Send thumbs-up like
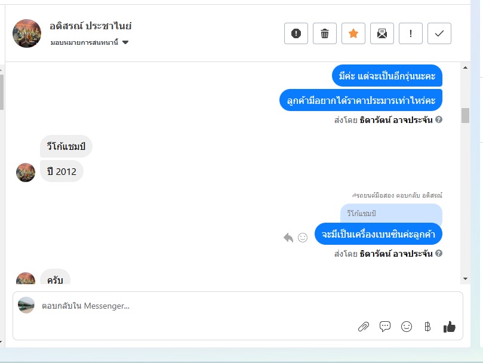The image size is (483, 363). pos(449,327)
